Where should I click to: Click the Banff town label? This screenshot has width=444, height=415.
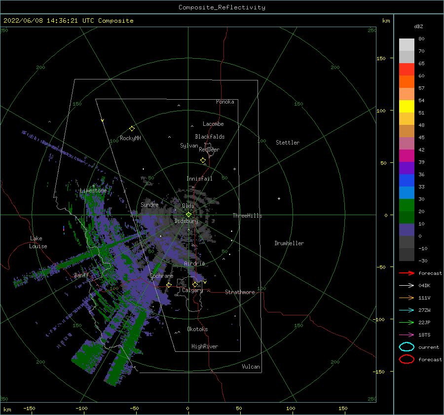point(81,275)
